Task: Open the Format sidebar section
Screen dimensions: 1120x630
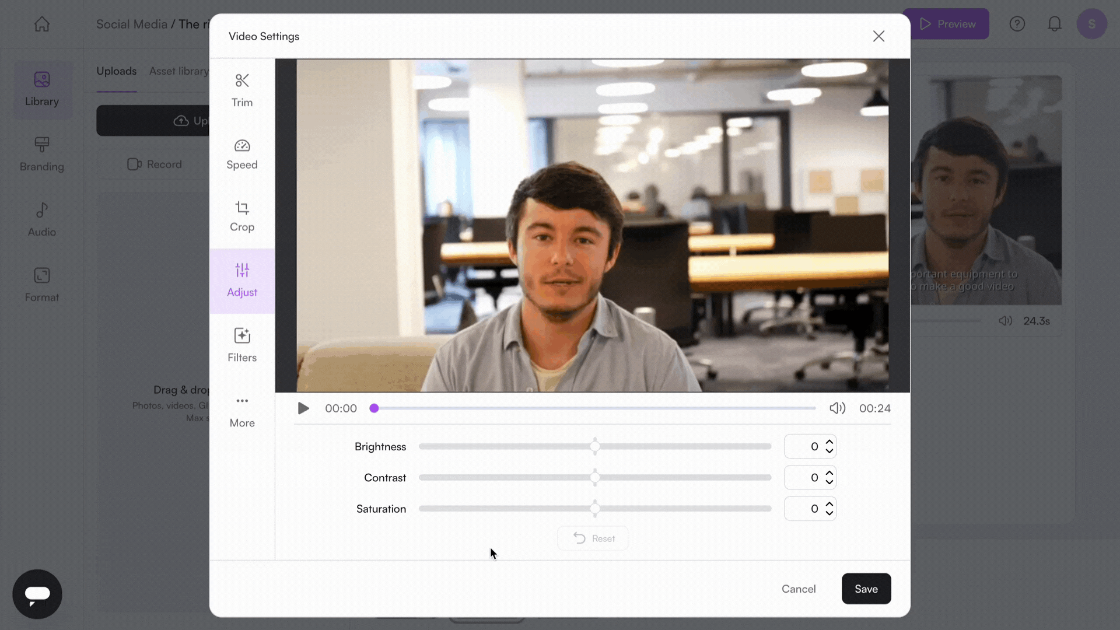Action: [x=42, y=285]
